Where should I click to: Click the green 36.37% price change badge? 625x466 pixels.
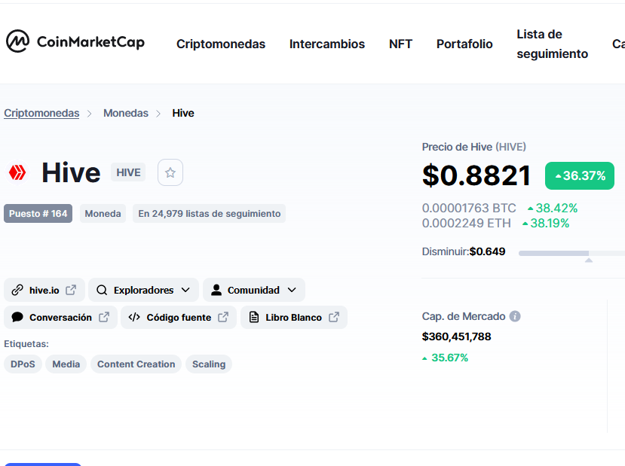(x=580, y=175)
